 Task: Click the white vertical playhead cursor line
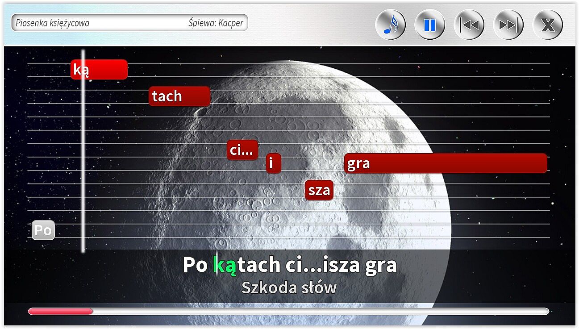(83, 150)
